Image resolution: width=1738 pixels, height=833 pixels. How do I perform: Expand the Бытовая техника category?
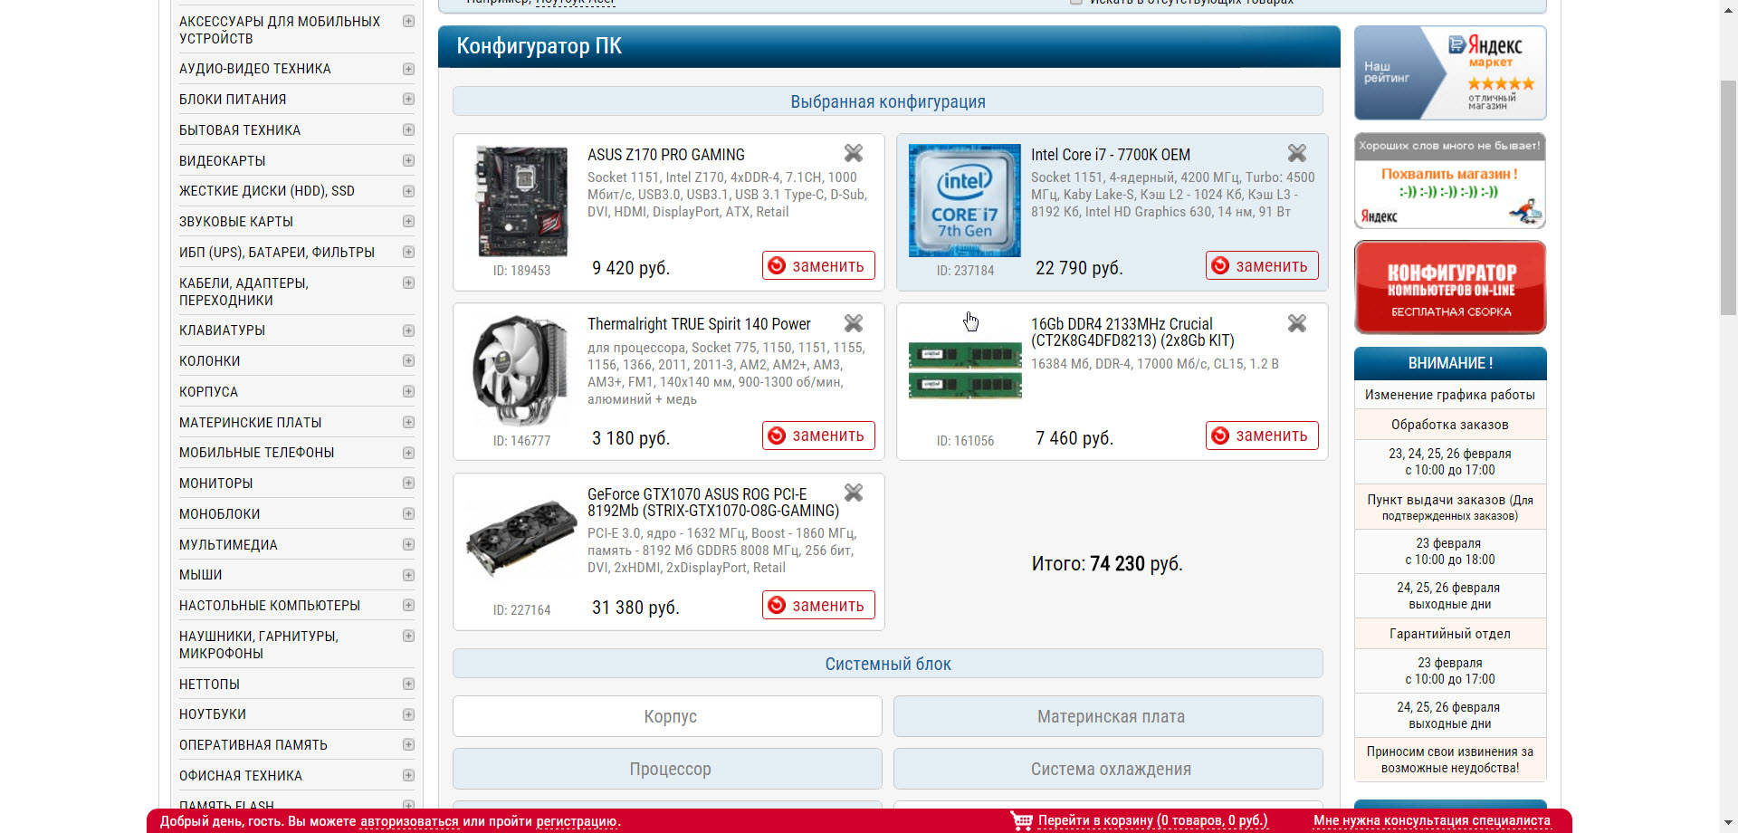[x=408, y=129]
